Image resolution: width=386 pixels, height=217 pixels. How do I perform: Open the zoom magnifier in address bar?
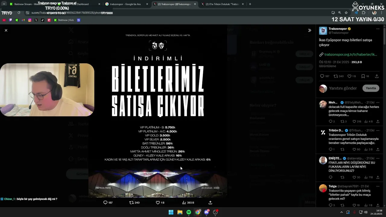pyautogui.click(x=340, y=13)
